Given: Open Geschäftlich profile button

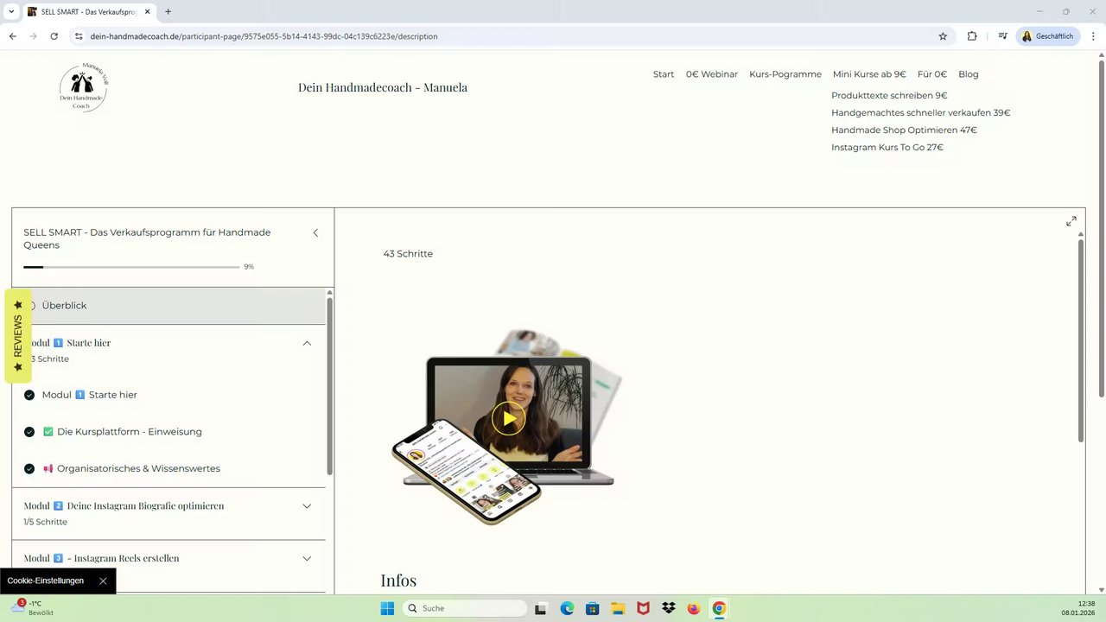Looking at the screenshot, I should [1047, 36].
